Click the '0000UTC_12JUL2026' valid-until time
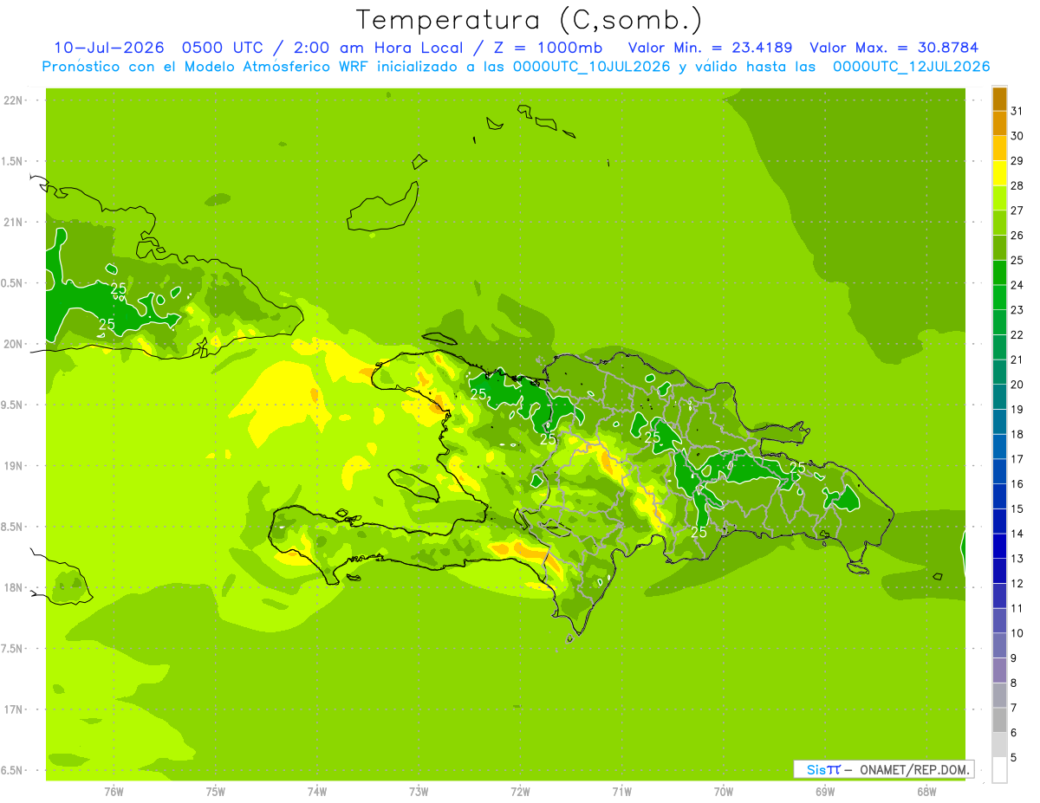1040x803 pixels. coord(911,67)
